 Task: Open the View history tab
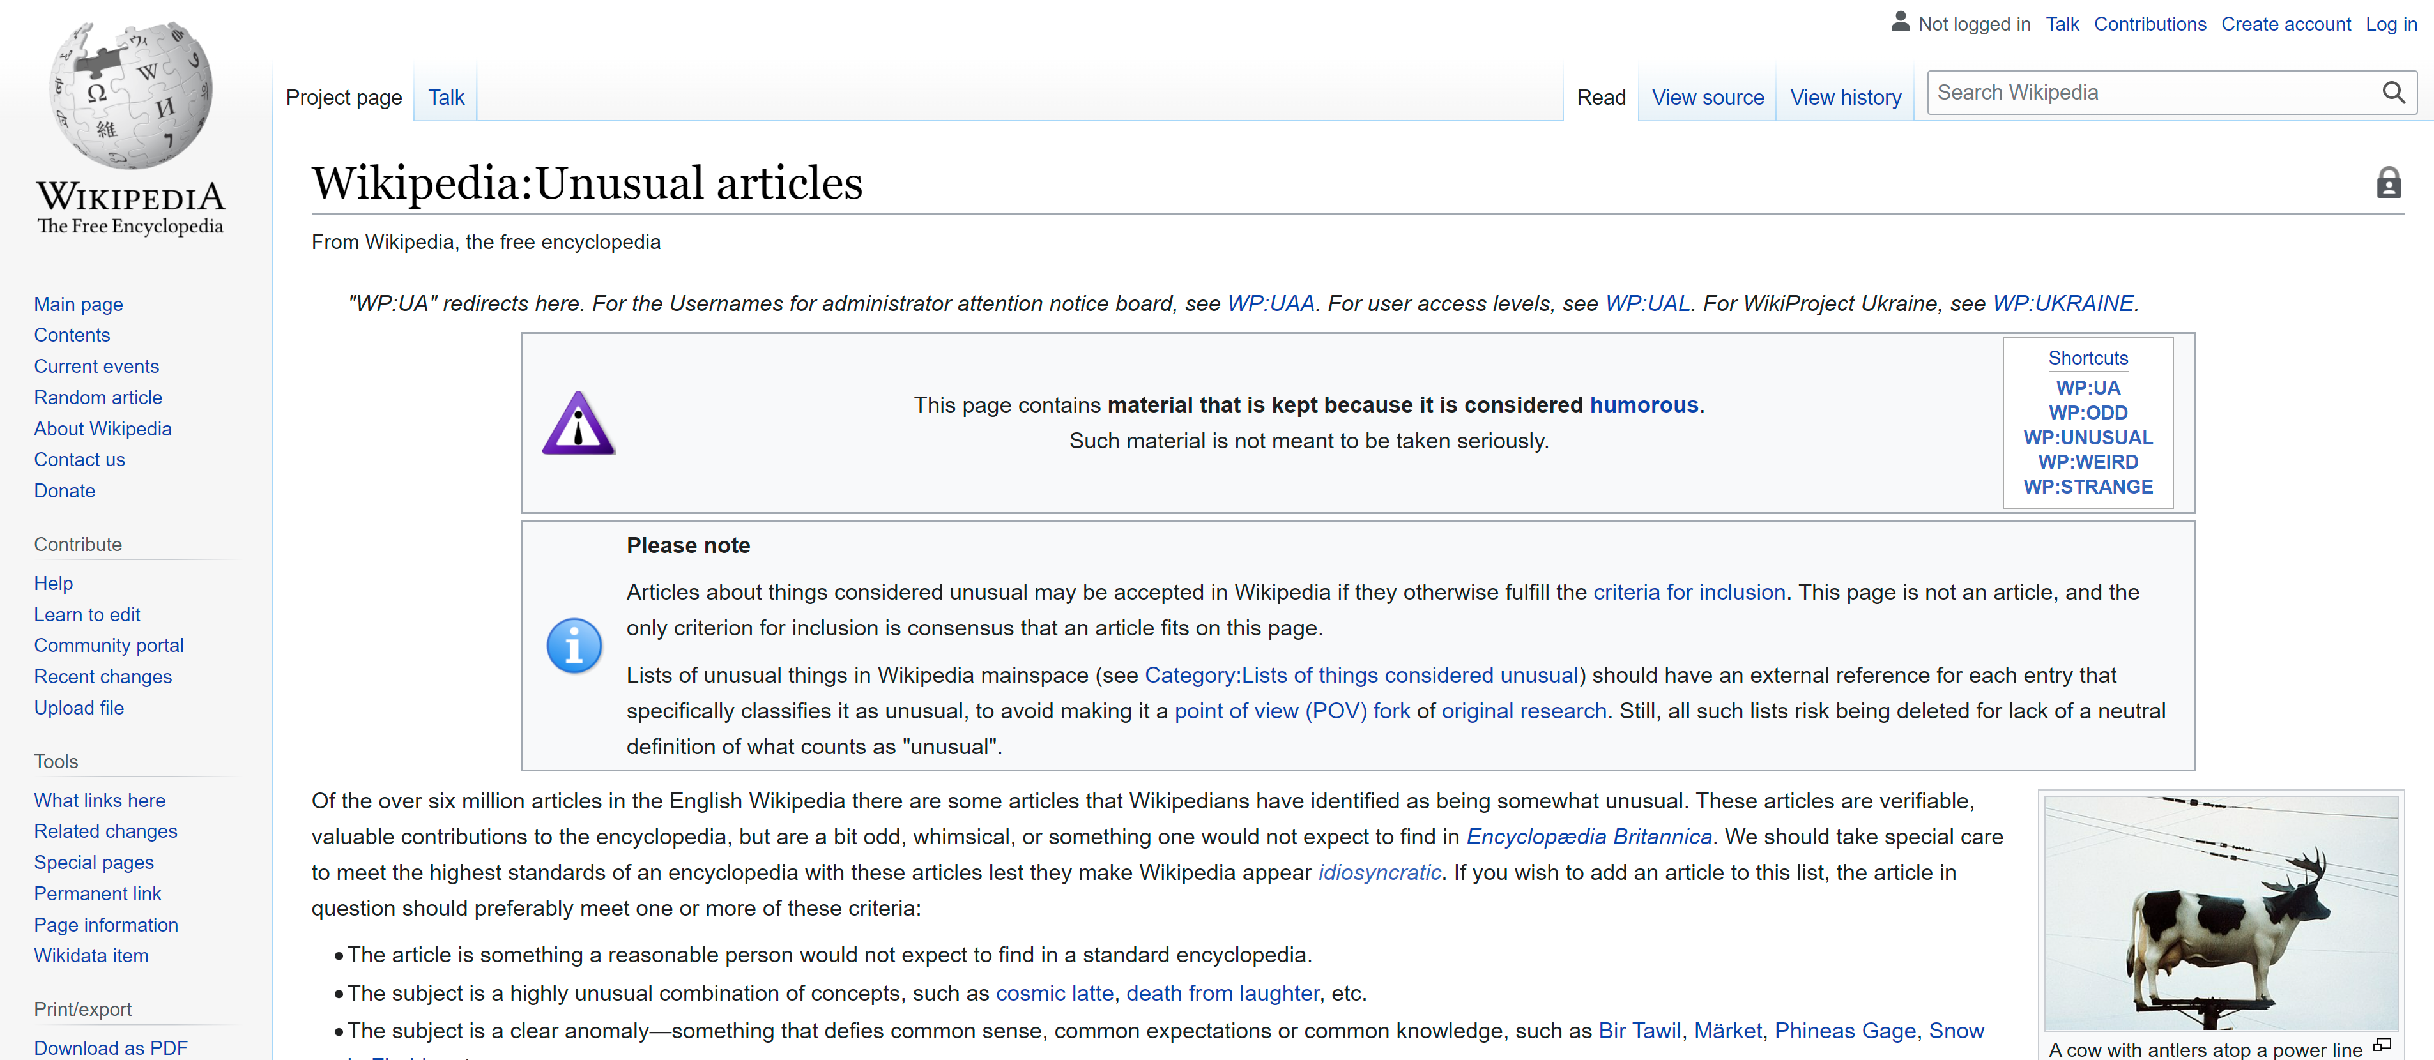point(1846,97)
